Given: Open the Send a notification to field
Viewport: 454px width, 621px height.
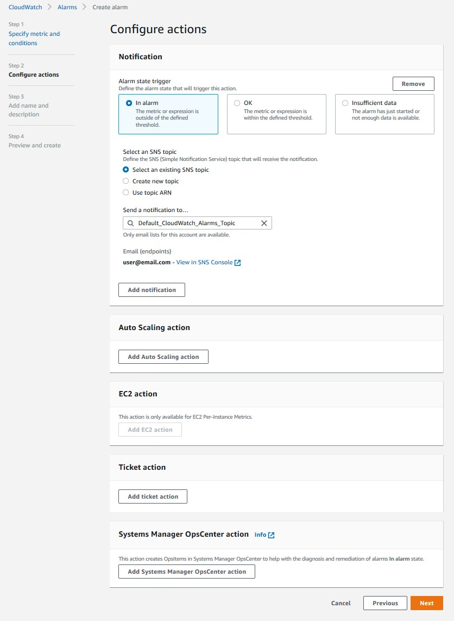Looking at the screenshot, I should (196, 223).
